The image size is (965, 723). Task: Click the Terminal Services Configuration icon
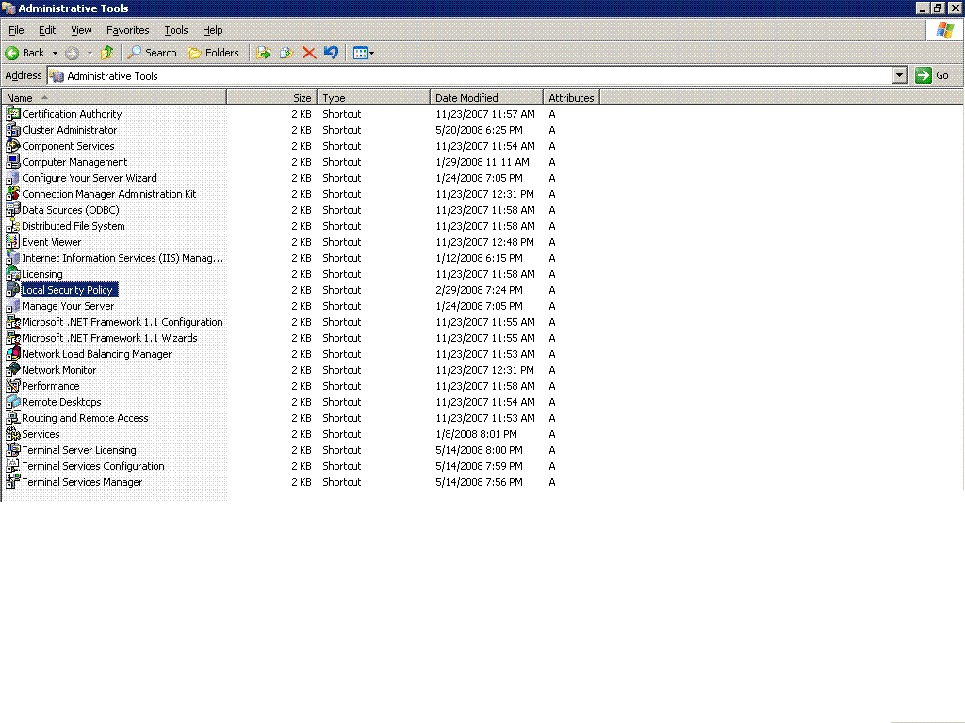(13, 465)
